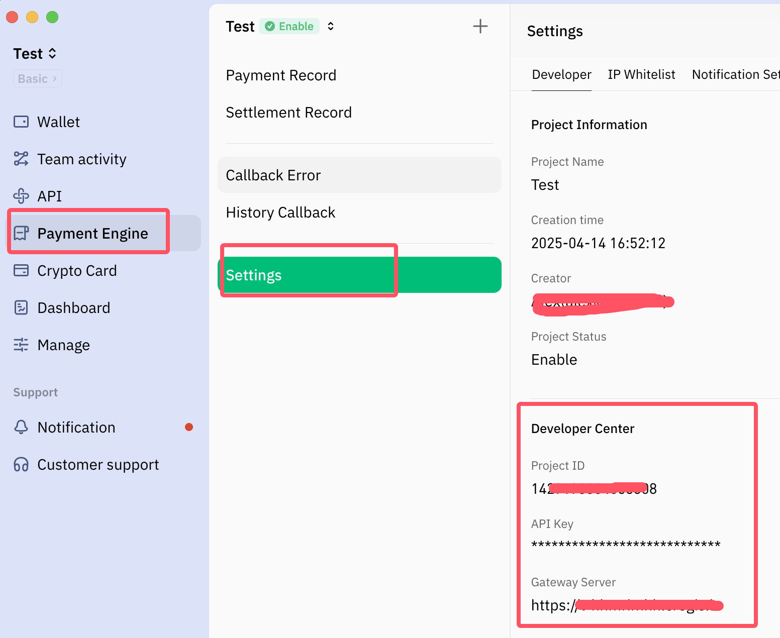Select the green Settings item

coord(359,275)
